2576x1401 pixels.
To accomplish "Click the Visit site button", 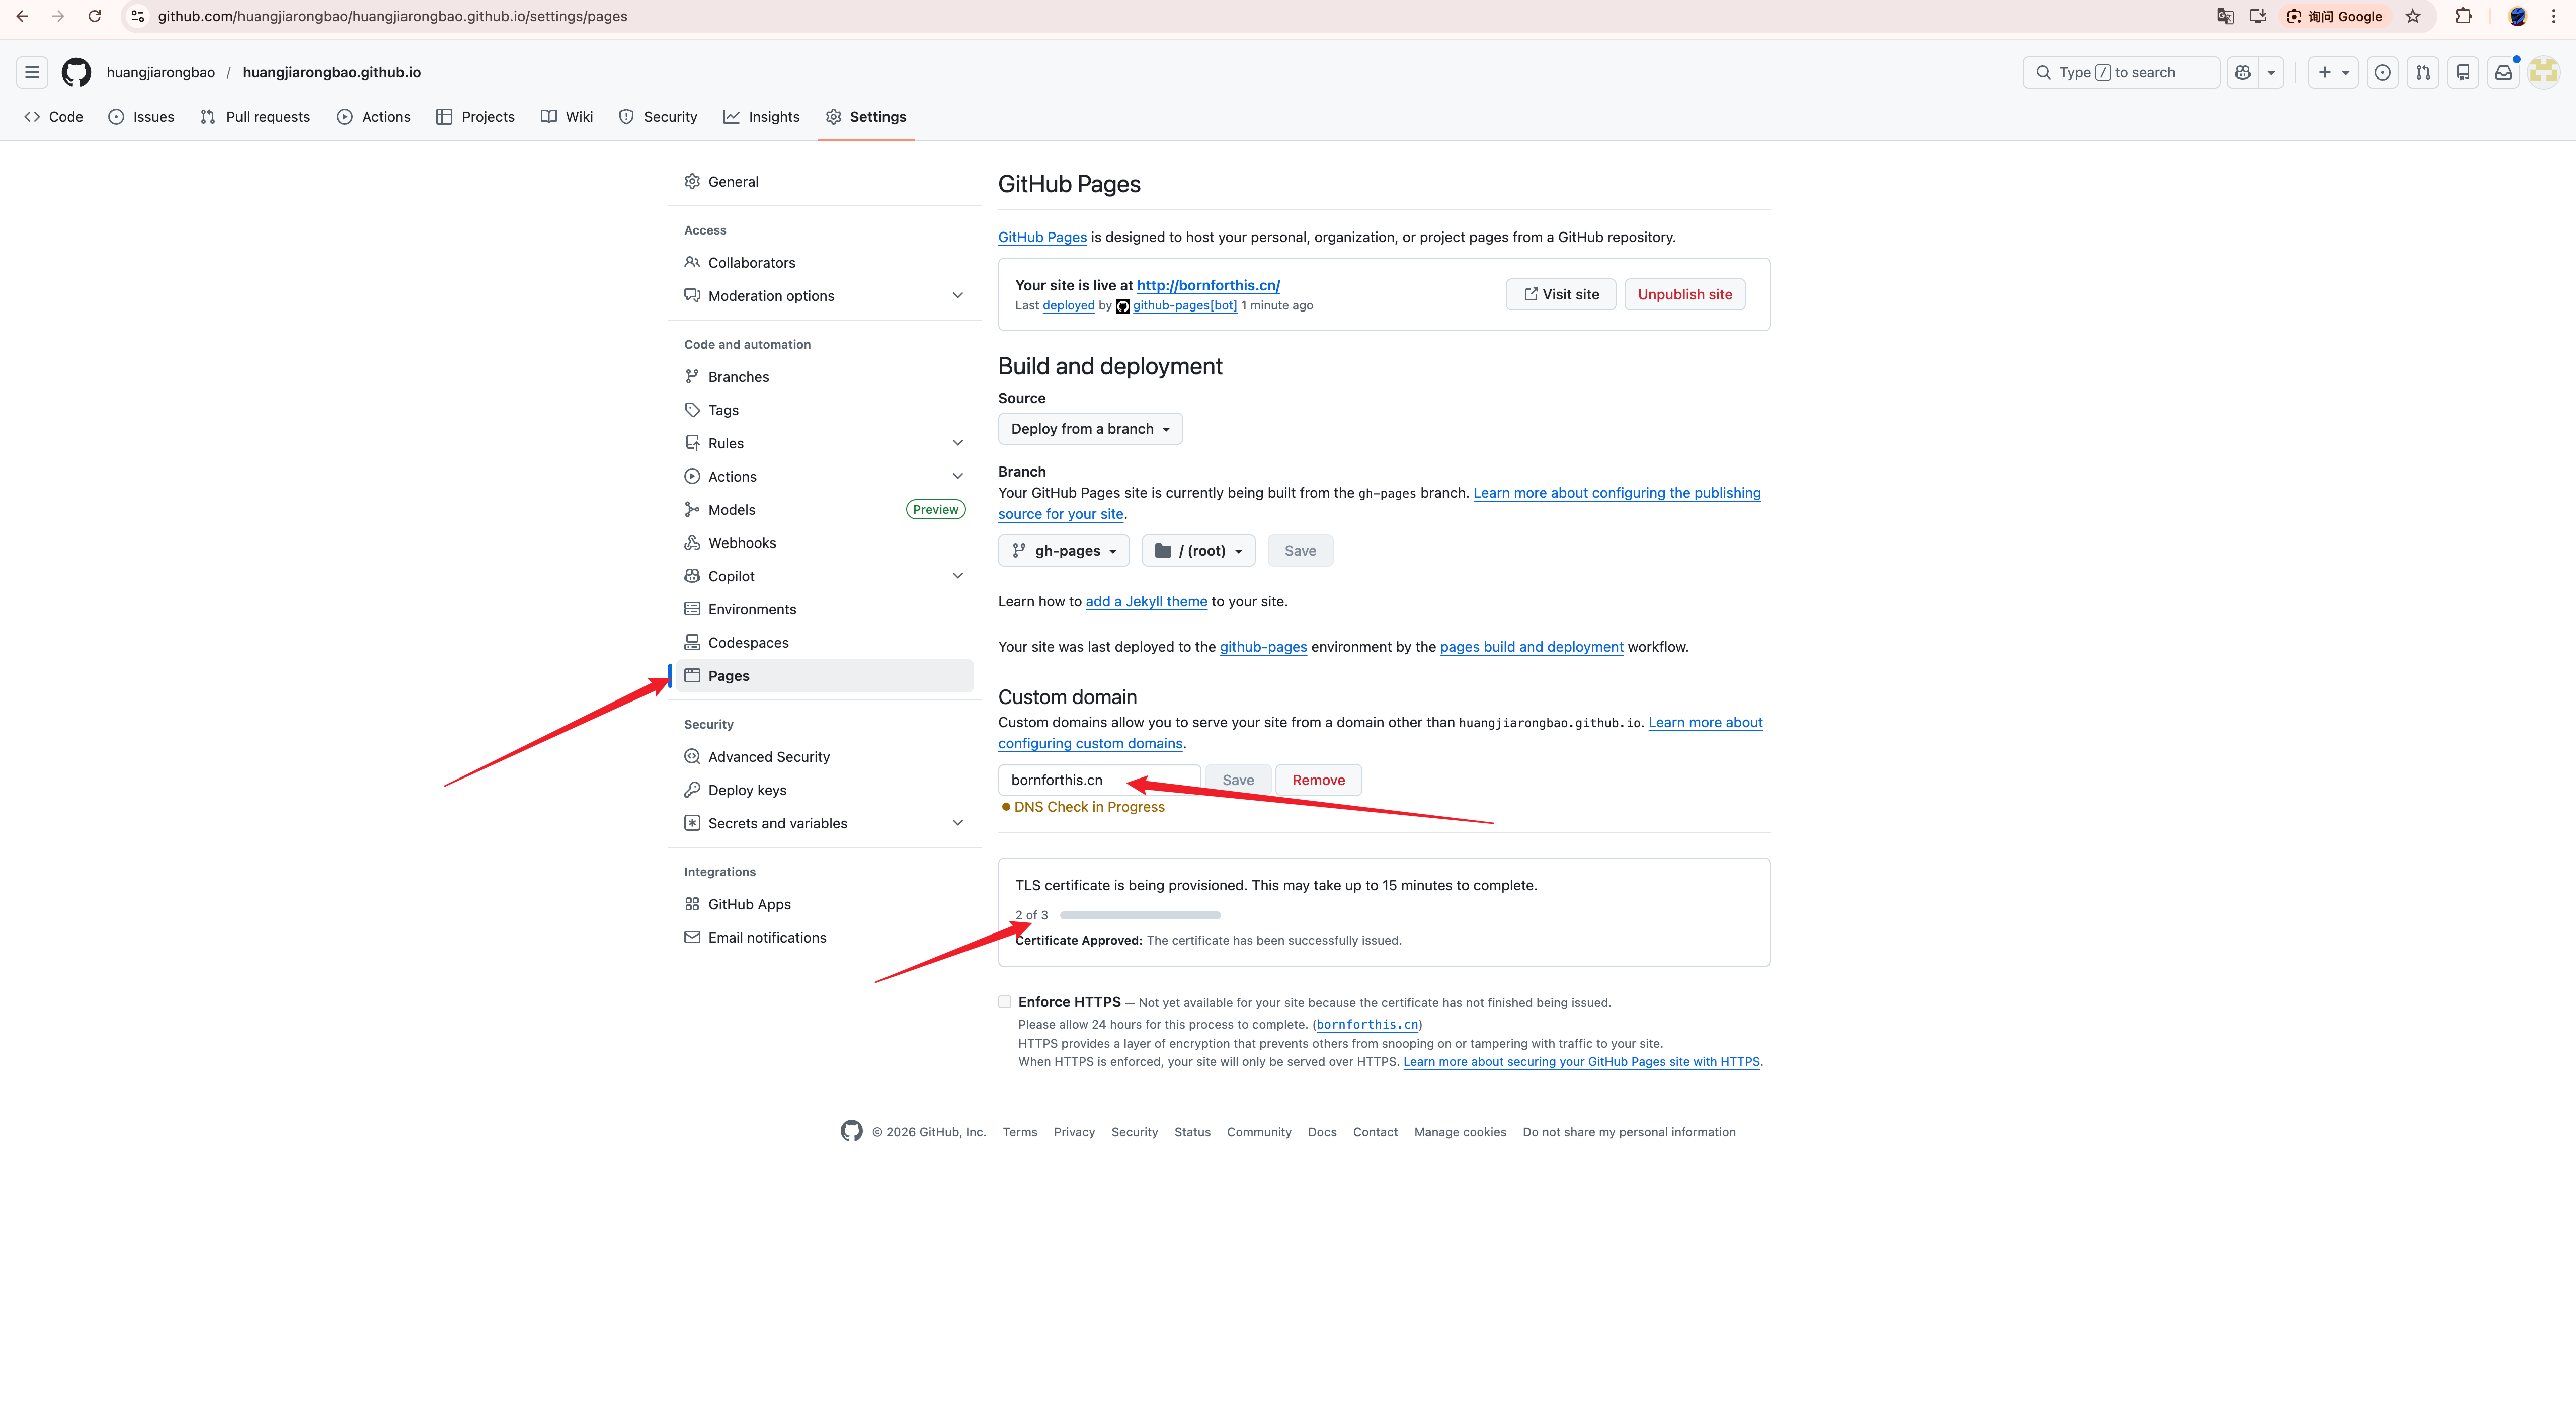I will tap(1561, 294).
